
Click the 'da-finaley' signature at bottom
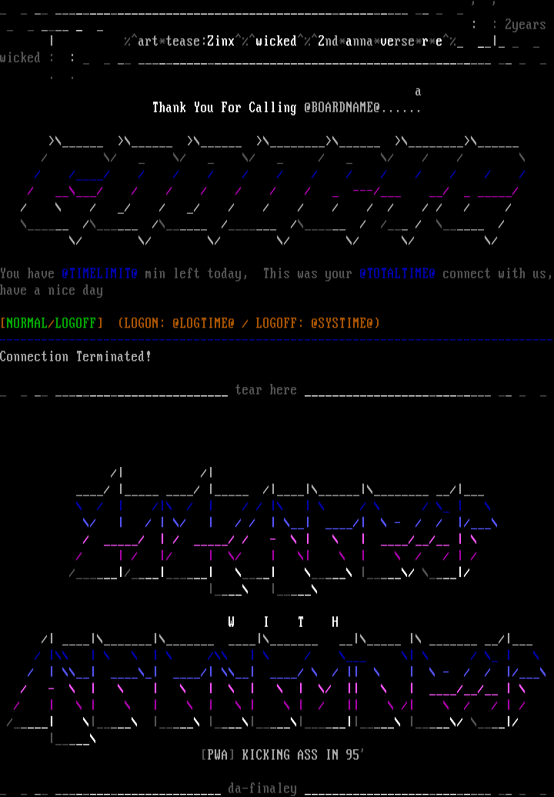pos(262,789)
